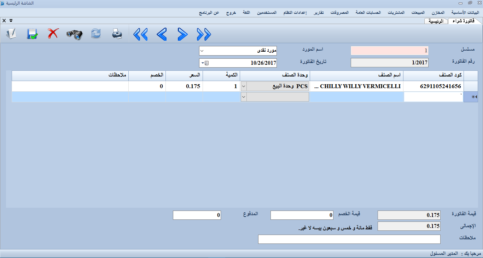Expand the unit dropdown in the CHILLY WILLY row

coord(244,86)
